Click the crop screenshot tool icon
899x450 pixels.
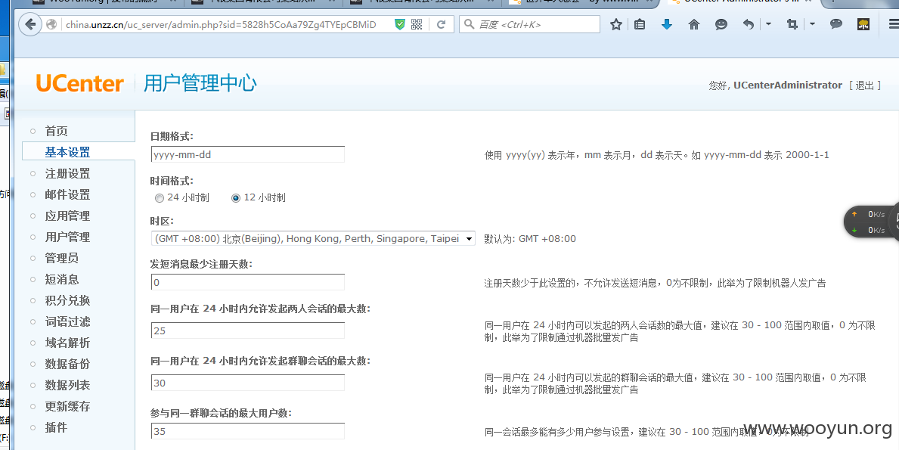coord(792,24)
